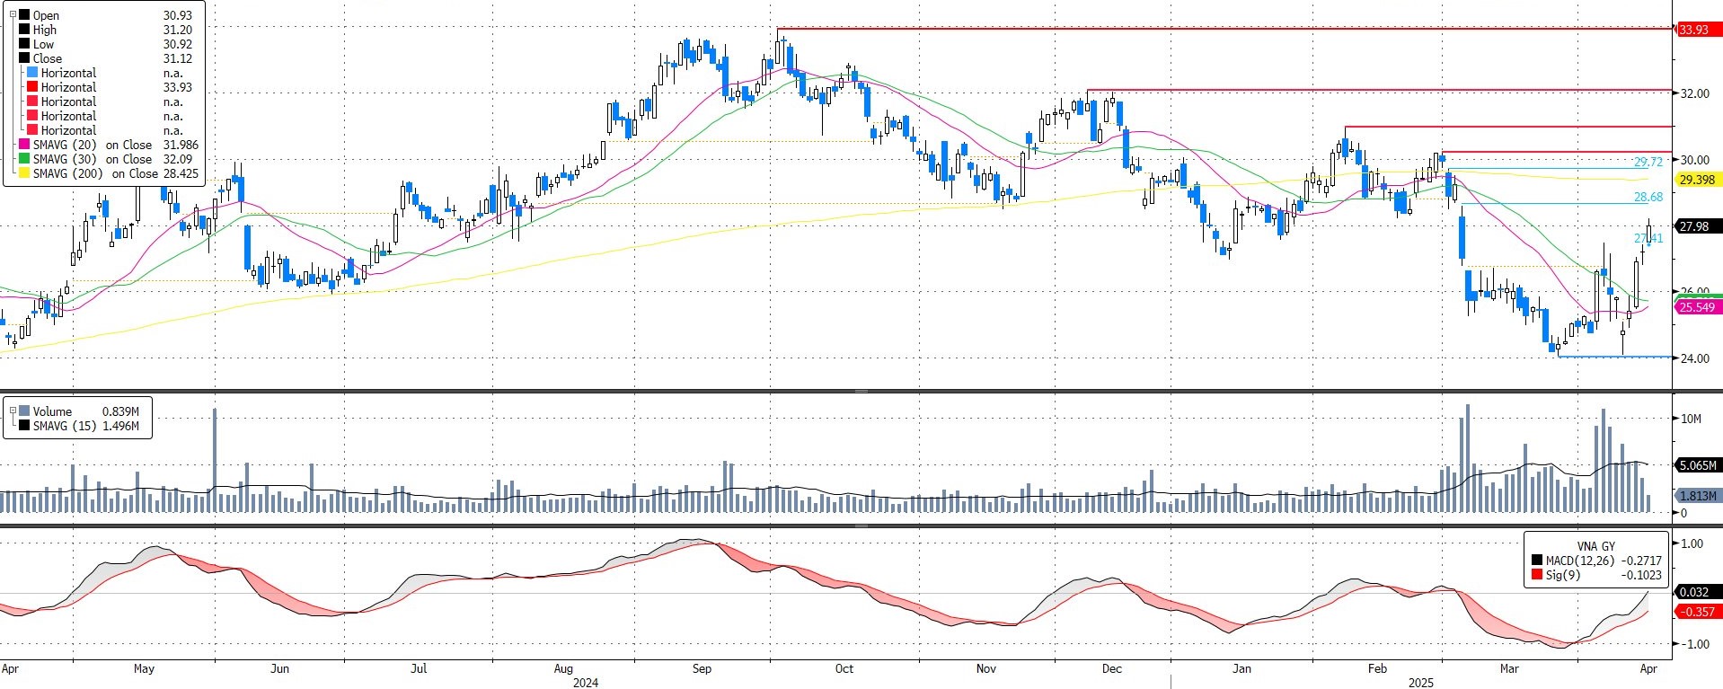Click the Jun label on time axis
1723x689 pixels.
(279, 668)
